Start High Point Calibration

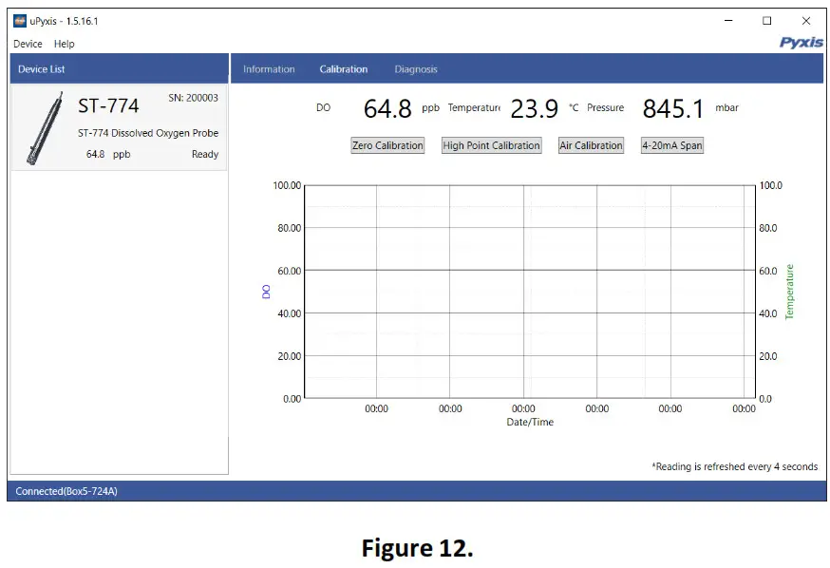tap(492, 145)
